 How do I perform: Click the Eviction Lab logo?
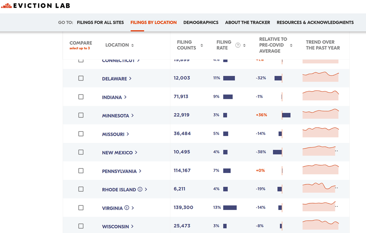coord(36,6)
